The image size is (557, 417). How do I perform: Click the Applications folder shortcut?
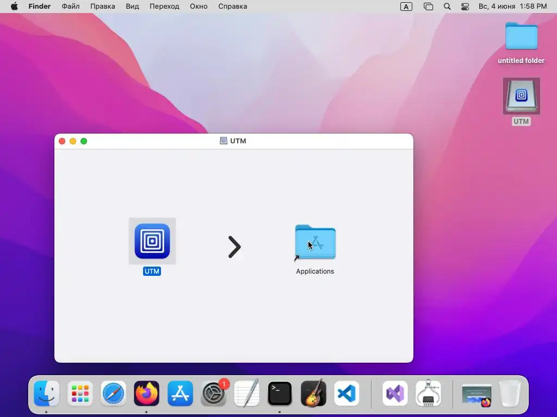315,242
